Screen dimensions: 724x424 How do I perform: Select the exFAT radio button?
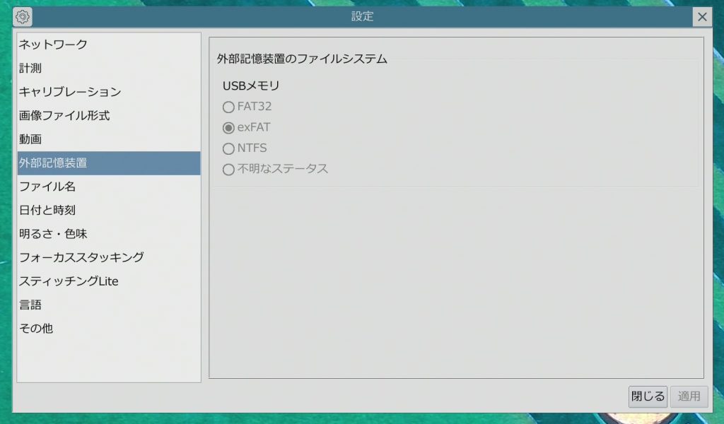pos(228,128)
